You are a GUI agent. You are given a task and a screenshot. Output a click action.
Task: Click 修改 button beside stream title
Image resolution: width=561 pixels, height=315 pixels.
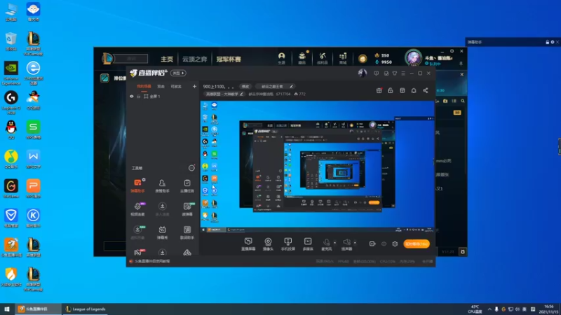(245, 86)
